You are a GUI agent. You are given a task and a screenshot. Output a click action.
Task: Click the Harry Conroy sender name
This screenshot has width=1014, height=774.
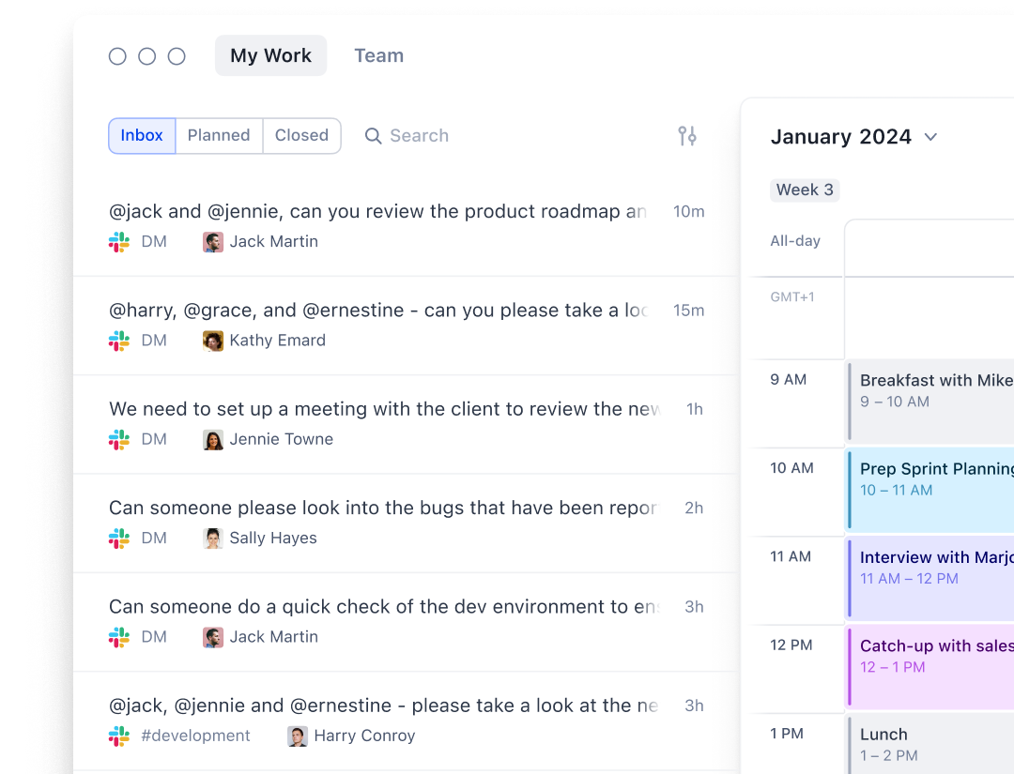coord(364,736)
